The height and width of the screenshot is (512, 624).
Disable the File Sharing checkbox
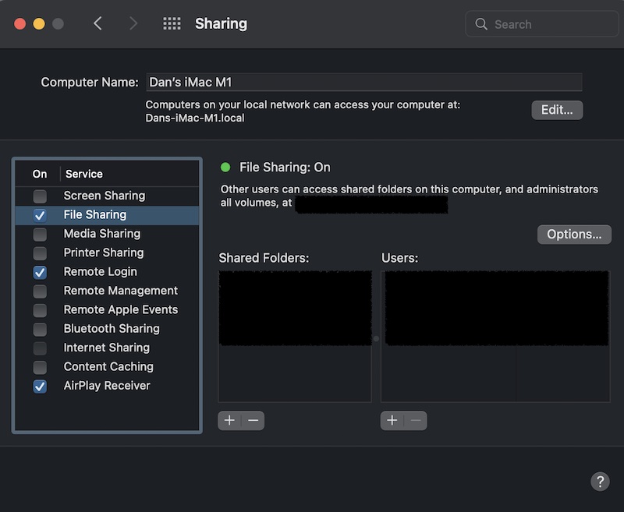coord(40,215)
